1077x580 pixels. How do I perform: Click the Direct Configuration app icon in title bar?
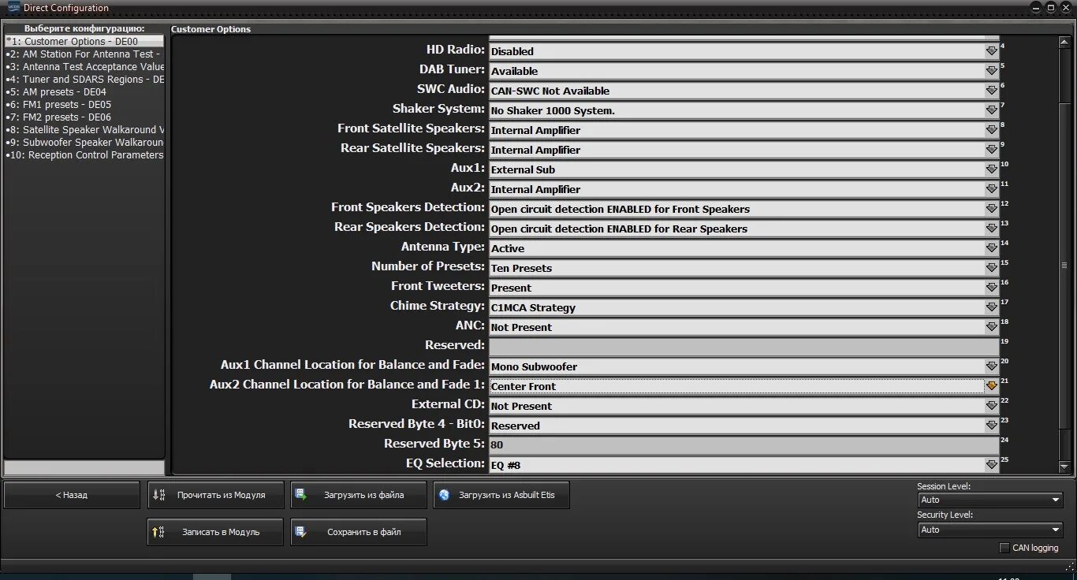click(13, 8)
